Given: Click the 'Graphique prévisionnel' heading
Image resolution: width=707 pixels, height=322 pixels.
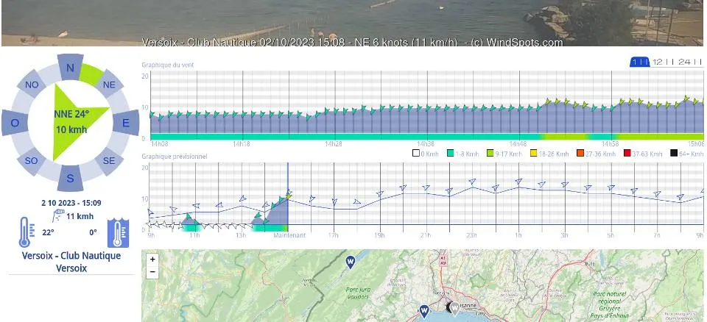Looking at the screenshot, I should pos(174,157).
